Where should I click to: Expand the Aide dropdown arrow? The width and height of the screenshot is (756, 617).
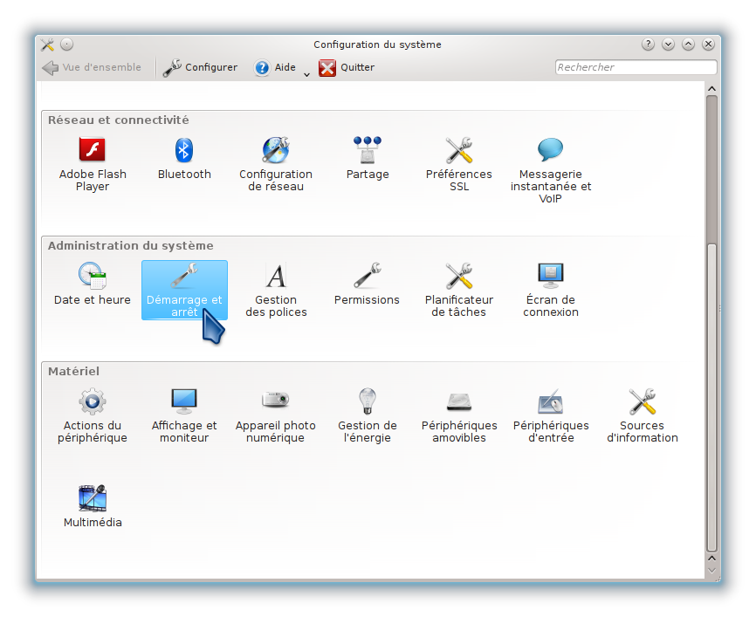point(306,75)
